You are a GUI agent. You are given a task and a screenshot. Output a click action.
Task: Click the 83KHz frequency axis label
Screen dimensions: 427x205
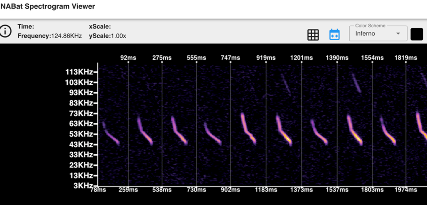point(81,103)
